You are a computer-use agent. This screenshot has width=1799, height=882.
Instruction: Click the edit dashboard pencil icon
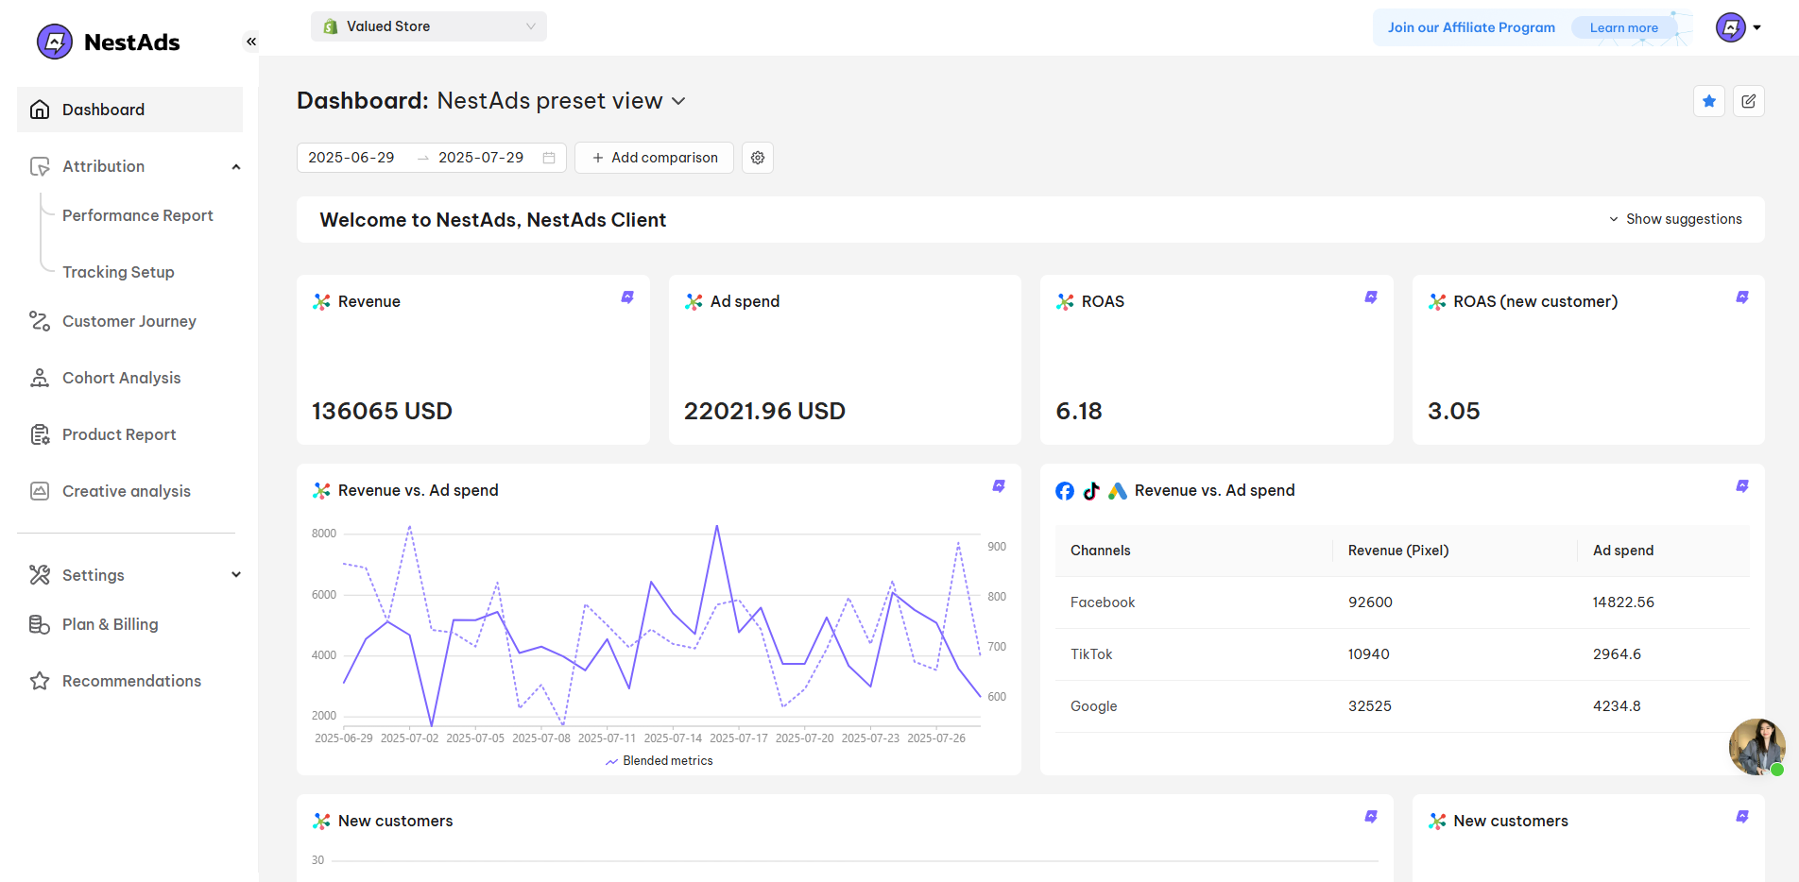click(x=1749, y=101)
